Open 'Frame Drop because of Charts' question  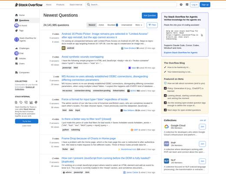pos(89,138)
